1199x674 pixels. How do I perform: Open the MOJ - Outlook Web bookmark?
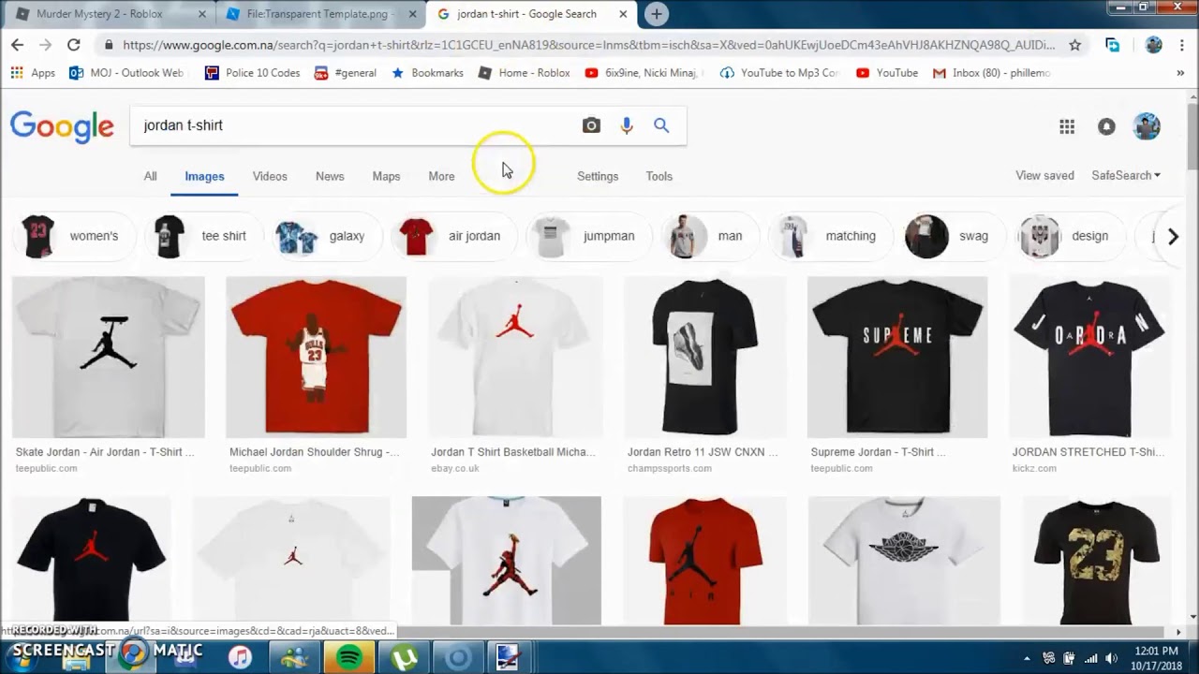tap(126, 73)
